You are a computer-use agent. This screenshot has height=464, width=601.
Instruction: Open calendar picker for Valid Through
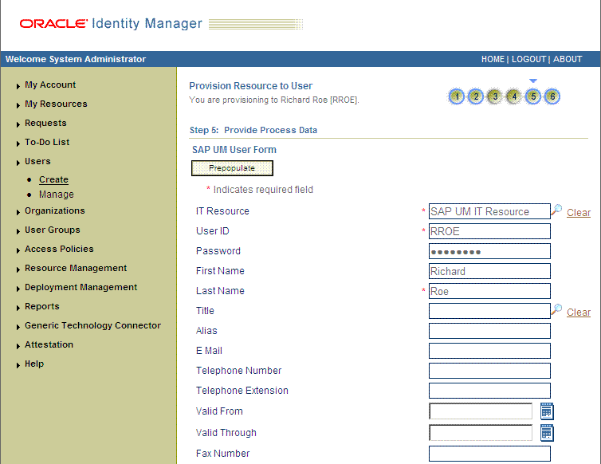[547, 433]
